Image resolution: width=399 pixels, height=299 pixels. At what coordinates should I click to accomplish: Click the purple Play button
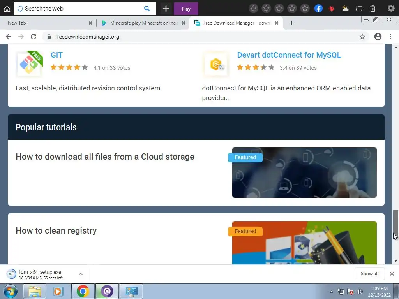click(186, 9)
